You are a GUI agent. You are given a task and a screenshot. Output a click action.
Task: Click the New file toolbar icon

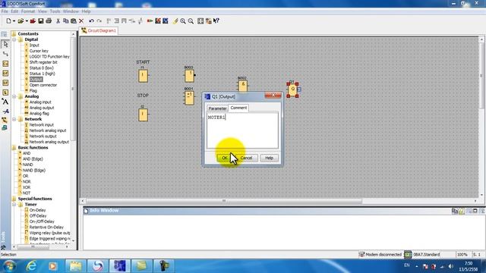tap(8, 21)
